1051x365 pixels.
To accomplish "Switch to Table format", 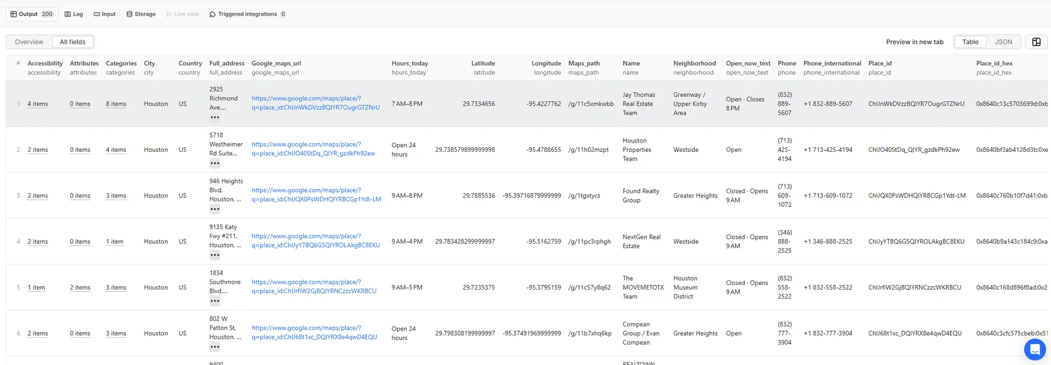I will coord(970,42).
